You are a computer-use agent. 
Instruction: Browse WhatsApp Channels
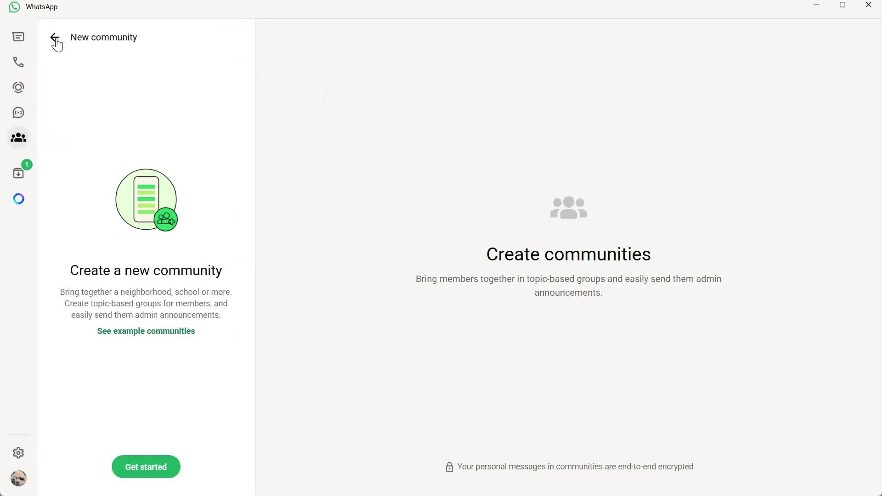click(18, 113)
